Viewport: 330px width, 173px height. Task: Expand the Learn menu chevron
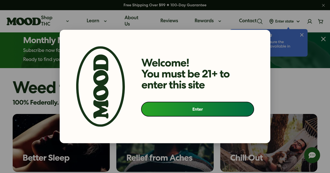[x=105, y=21]
